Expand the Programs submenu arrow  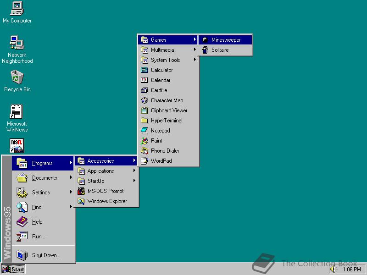click(x=71, y=163)
